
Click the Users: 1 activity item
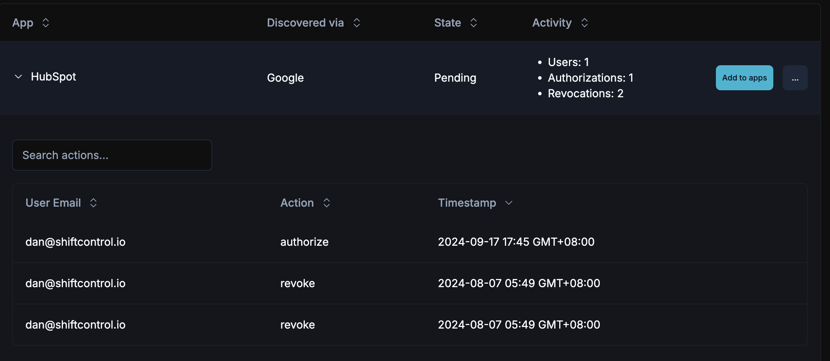pos(568,62)
